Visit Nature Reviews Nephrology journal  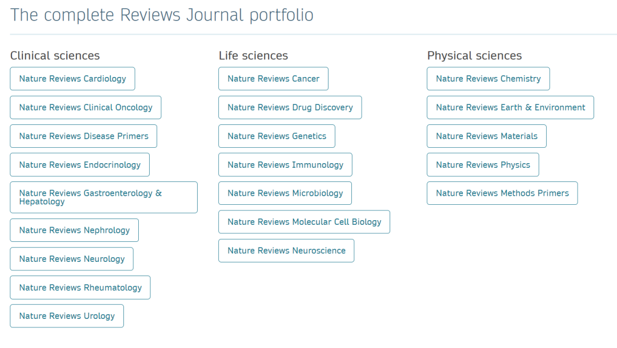(x=74, y=230)
